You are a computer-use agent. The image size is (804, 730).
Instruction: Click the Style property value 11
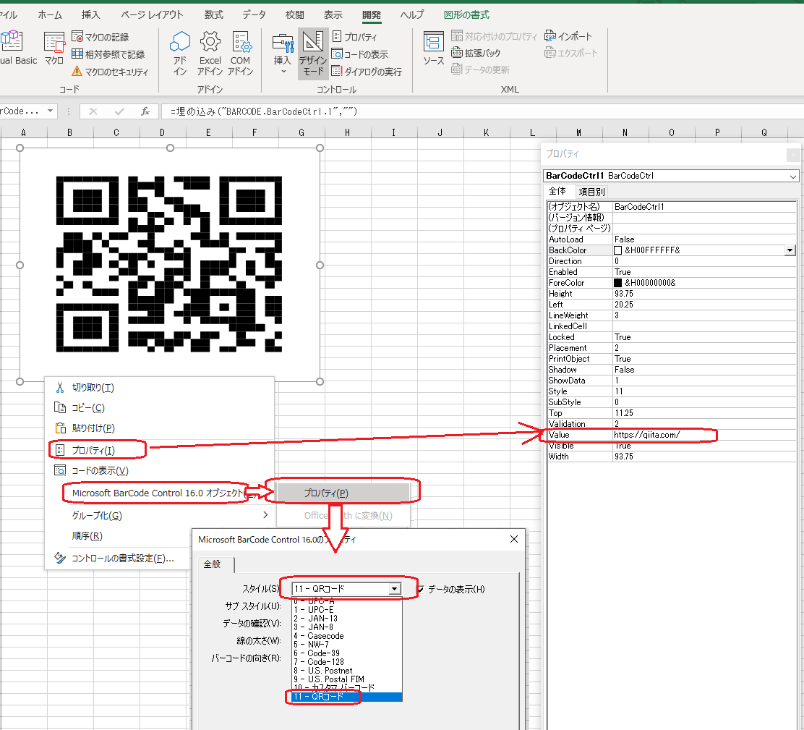[x=704, y=391]
